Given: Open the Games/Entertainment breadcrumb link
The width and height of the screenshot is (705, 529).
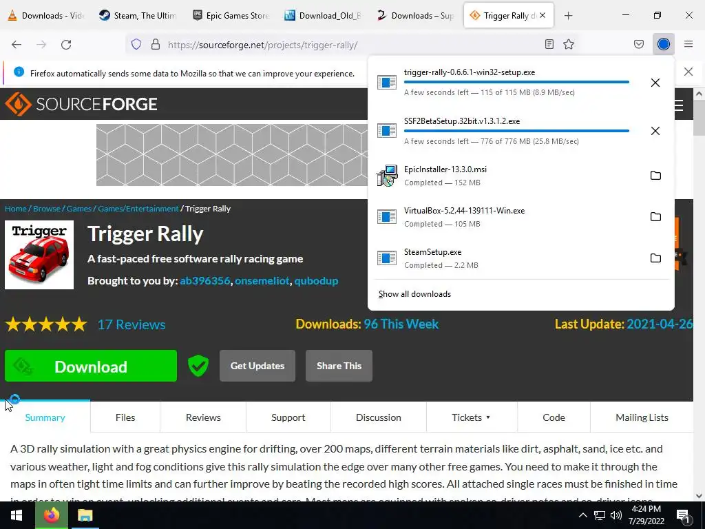Looking at the screenshot, I should 138,209.
